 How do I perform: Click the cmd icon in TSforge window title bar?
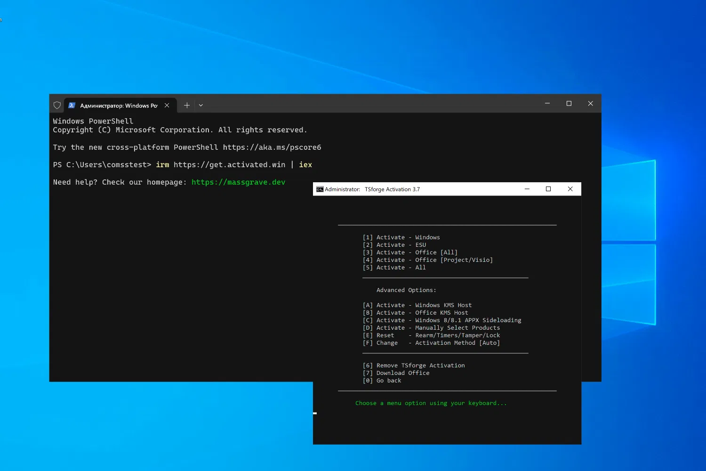(320, 189)
